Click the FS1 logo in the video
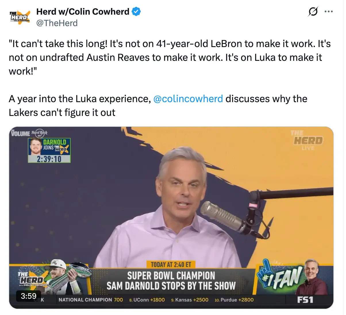This screenshot has height=315, width=346. pyautogui.click(x=305, y=300)
